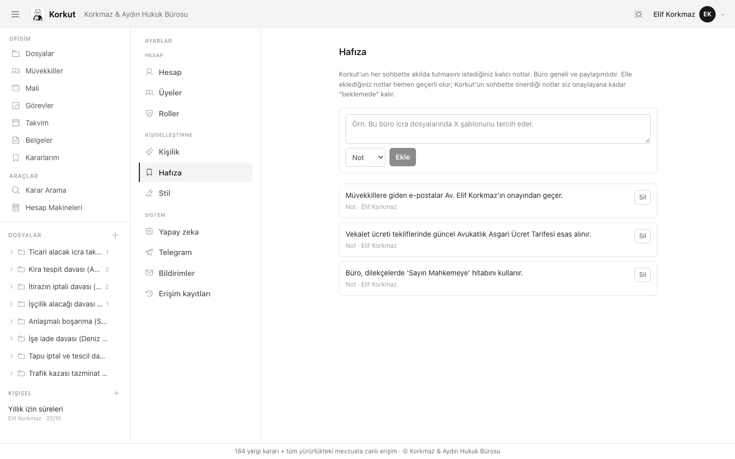Open Bildirimler settings
735x459 pixels.
(195, 273)
